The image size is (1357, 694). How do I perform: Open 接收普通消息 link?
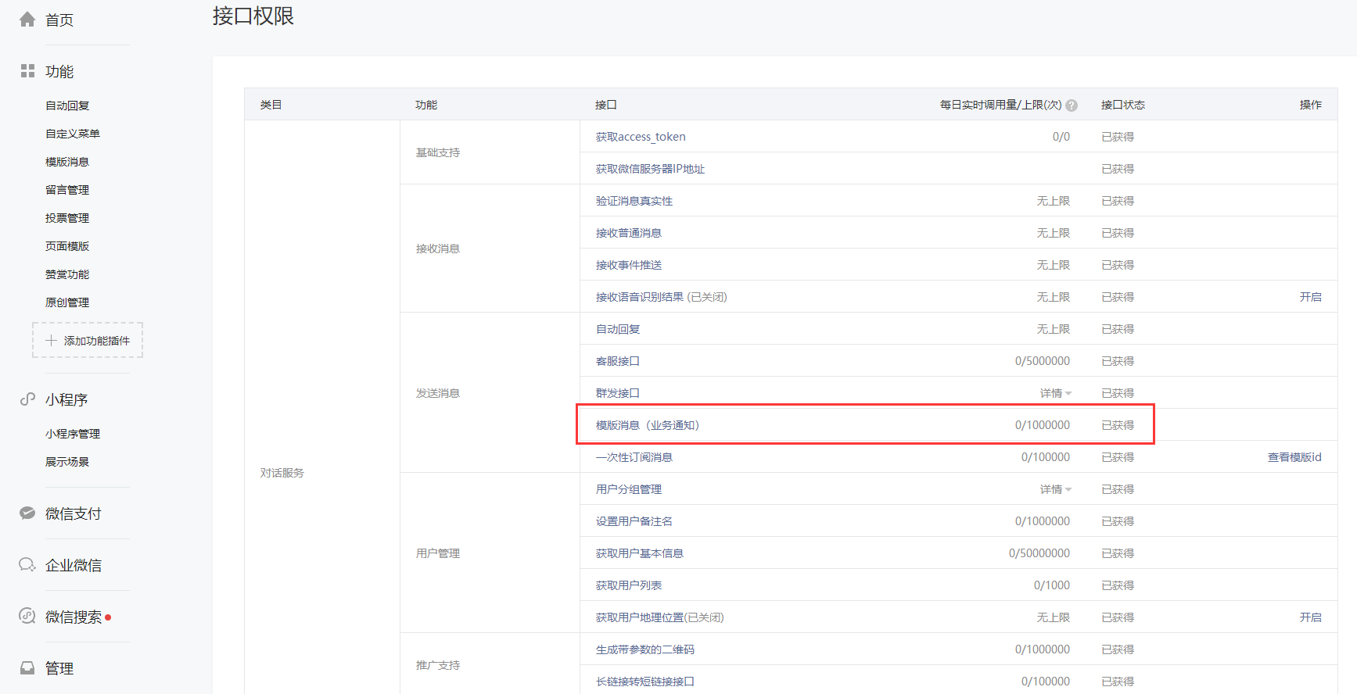(629, 233)
